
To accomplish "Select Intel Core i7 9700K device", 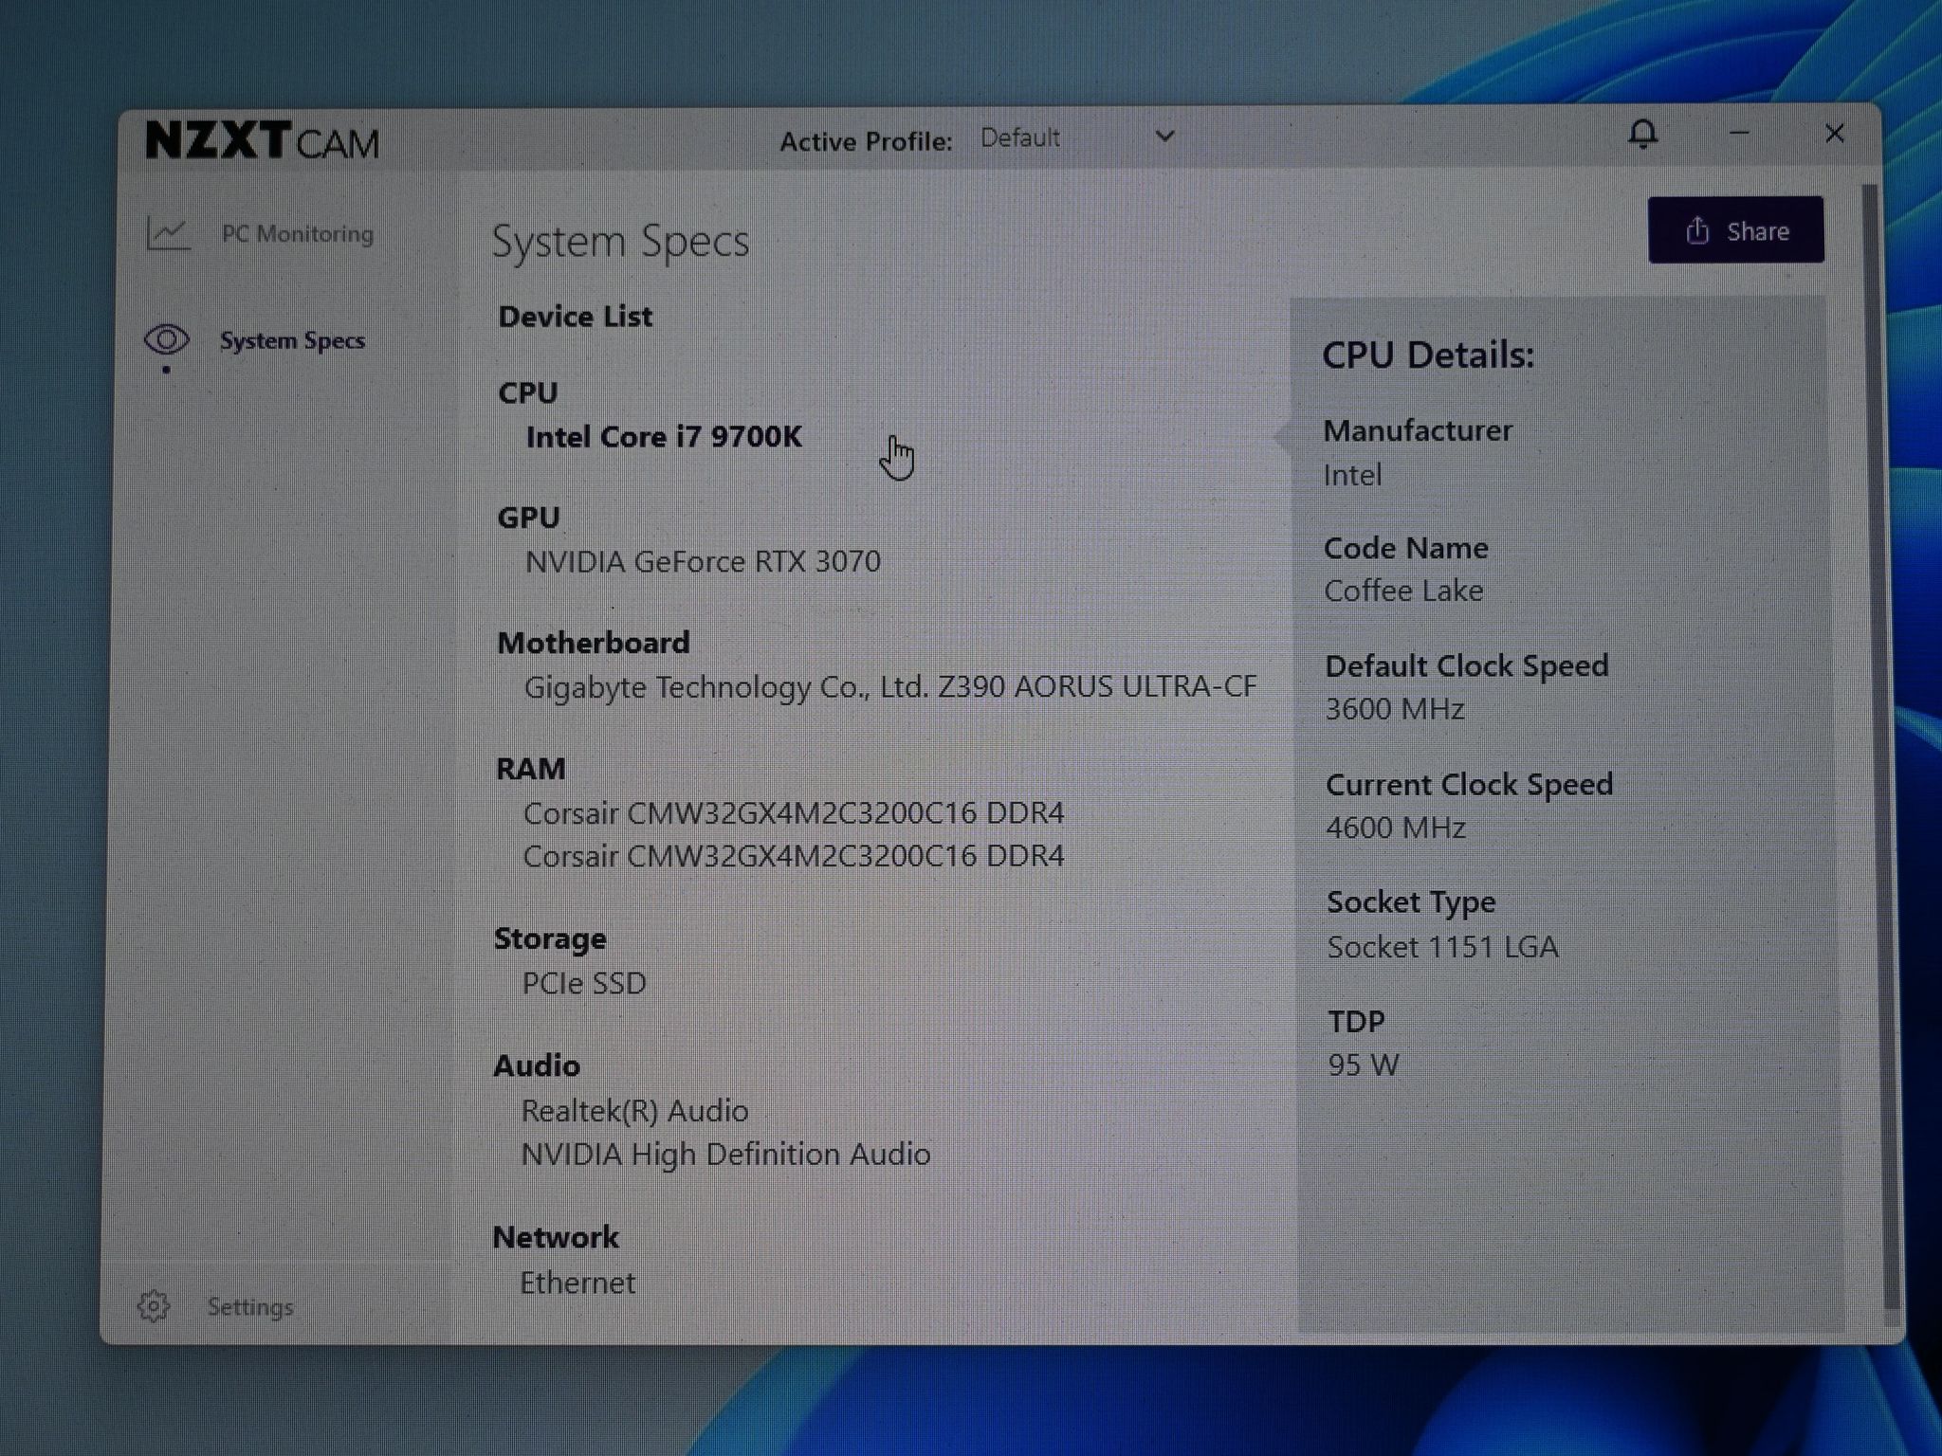I will (x=664, y=437).
